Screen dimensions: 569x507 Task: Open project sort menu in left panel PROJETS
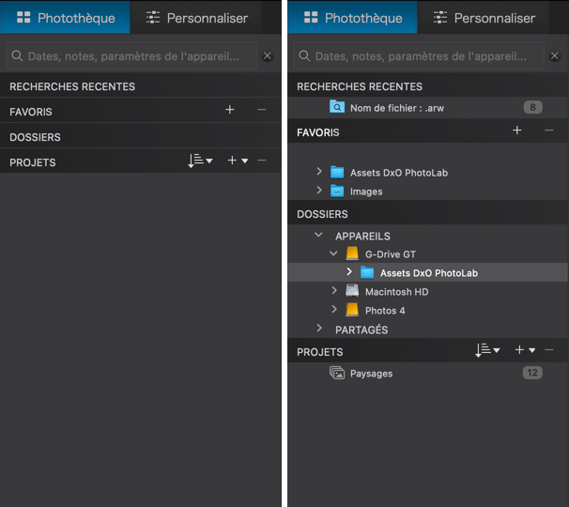point(200,161)
